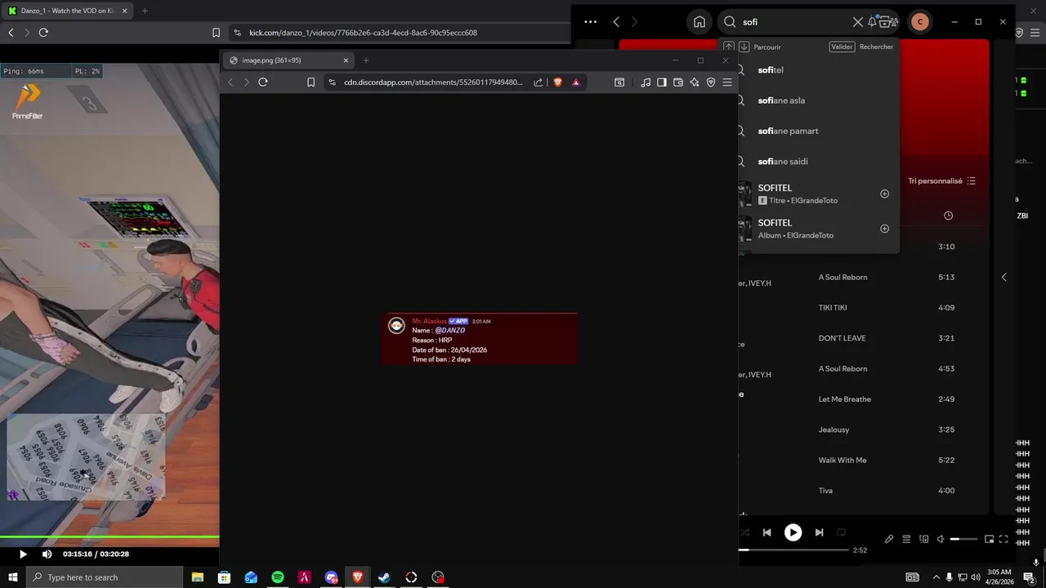Add SOFITEL track to library
Viewport: 1046px width, 588px height.
tap(884, 194)
